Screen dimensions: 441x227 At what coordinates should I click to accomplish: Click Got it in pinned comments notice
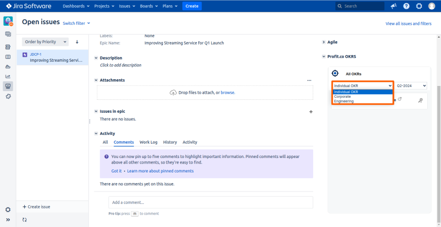(x=116, y=171)
